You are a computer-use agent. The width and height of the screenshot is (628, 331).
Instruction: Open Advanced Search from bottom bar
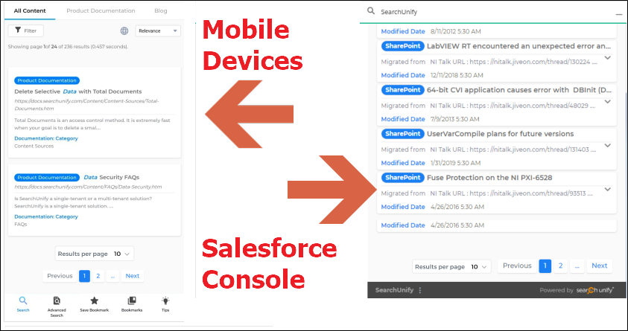coord(57,301)
